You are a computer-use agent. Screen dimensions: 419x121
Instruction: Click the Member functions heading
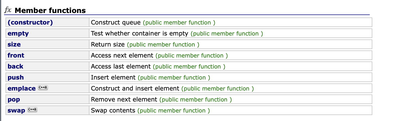click(x=50, y=10)
